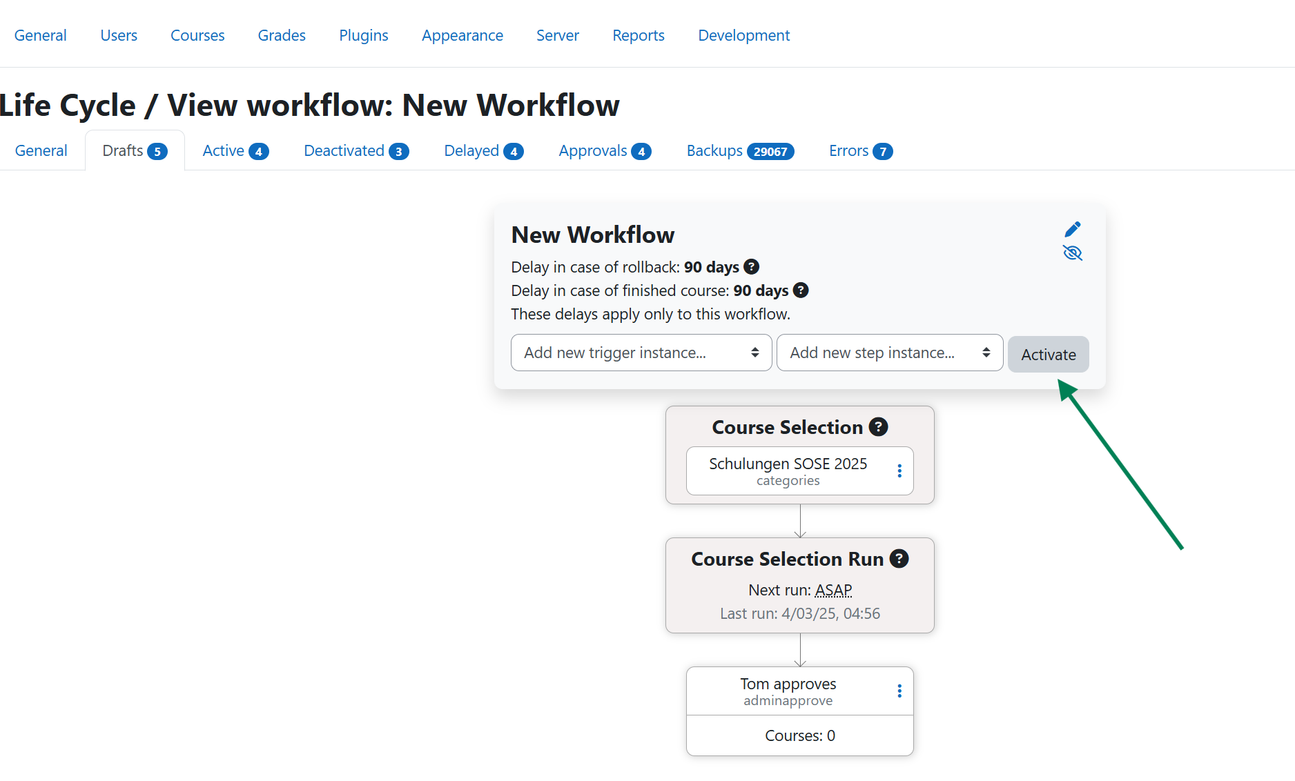Open three-dot menu for Schulungen SOSE 2025
1295x781 pixels.
899,471
